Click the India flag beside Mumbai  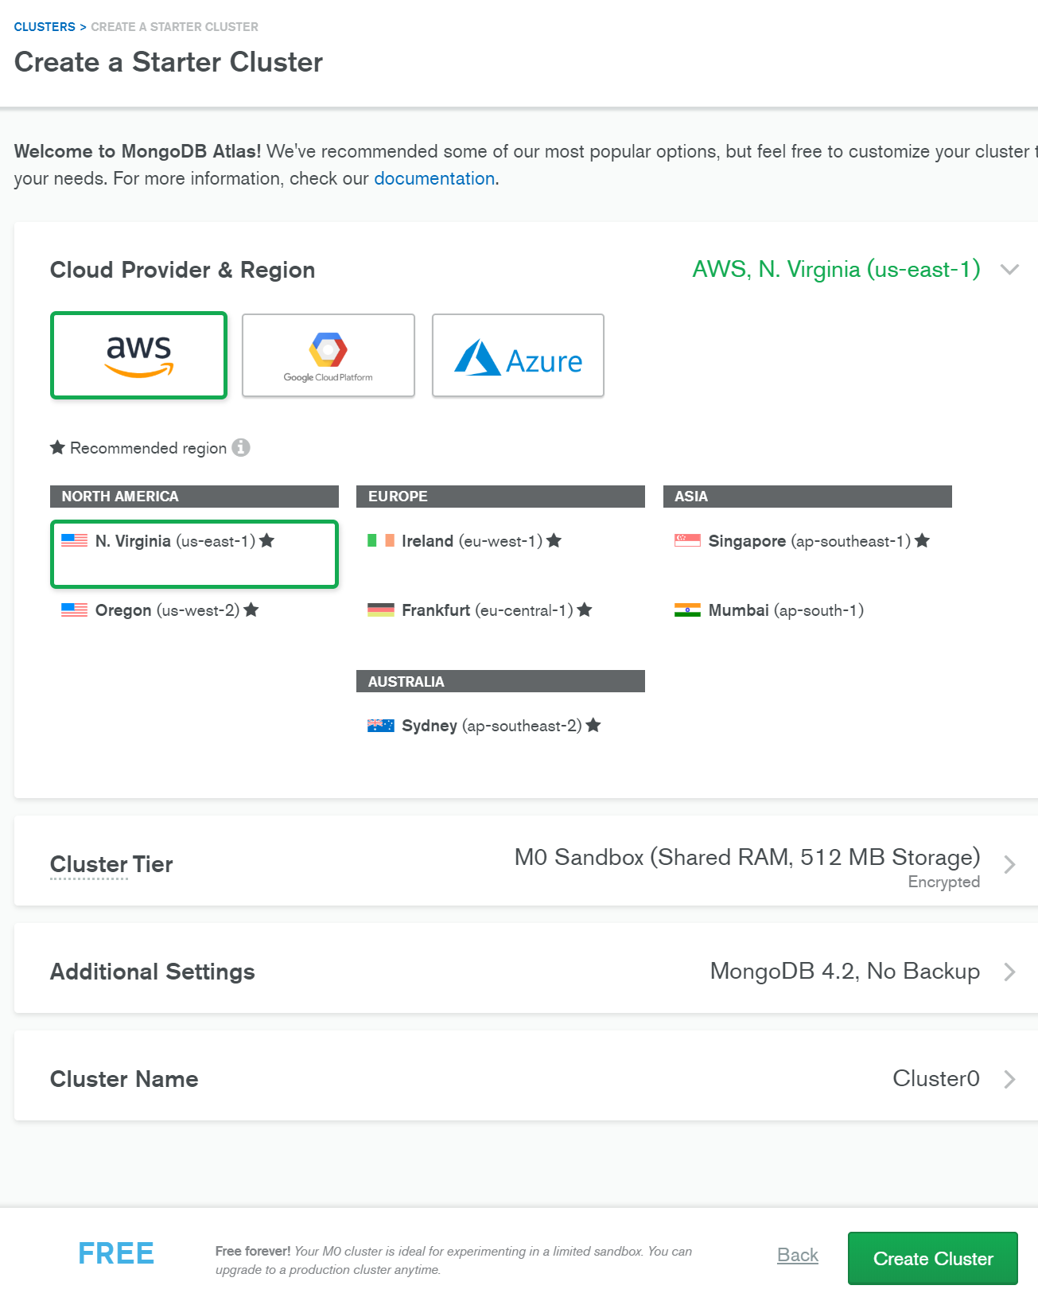click(x=687, y=610)
